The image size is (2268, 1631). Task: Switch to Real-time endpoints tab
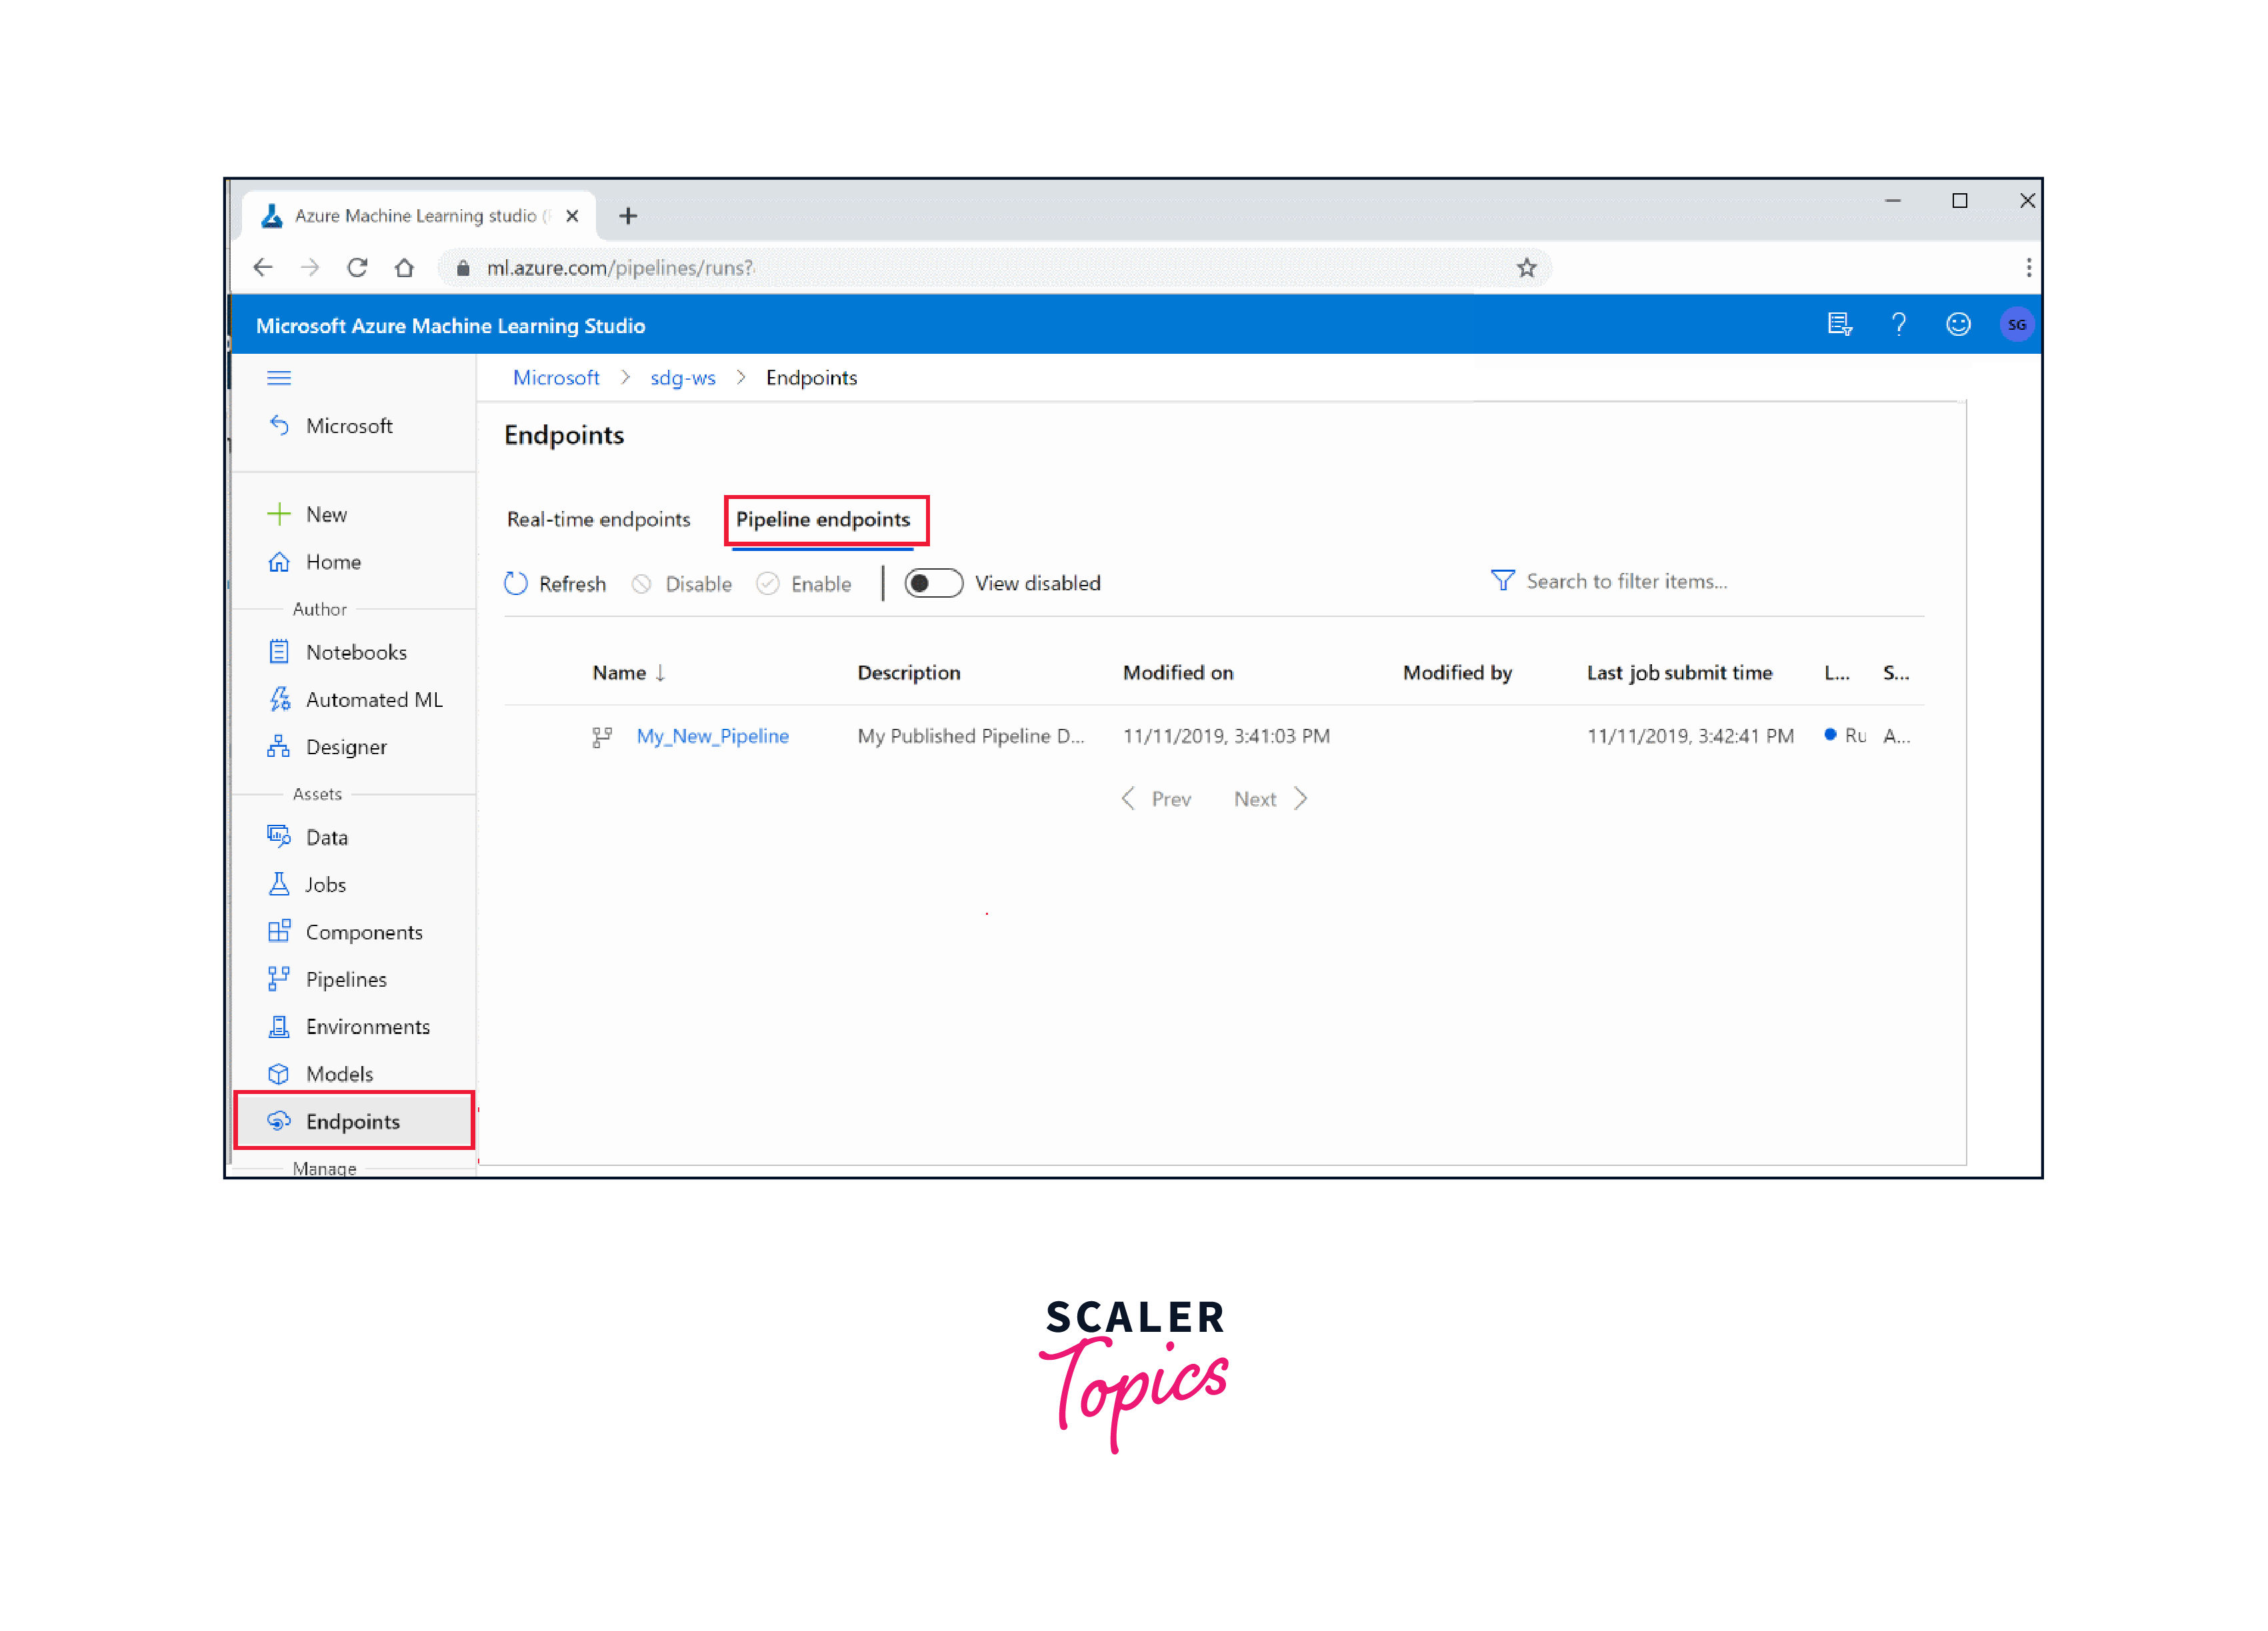coord(598,518)
